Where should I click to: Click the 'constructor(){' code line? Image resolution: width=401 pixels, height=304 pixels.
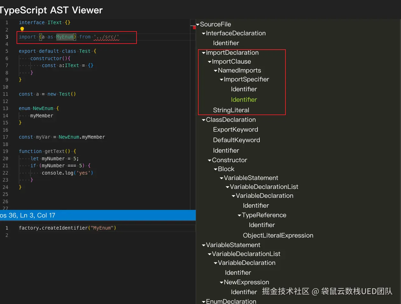coord(50,59)
